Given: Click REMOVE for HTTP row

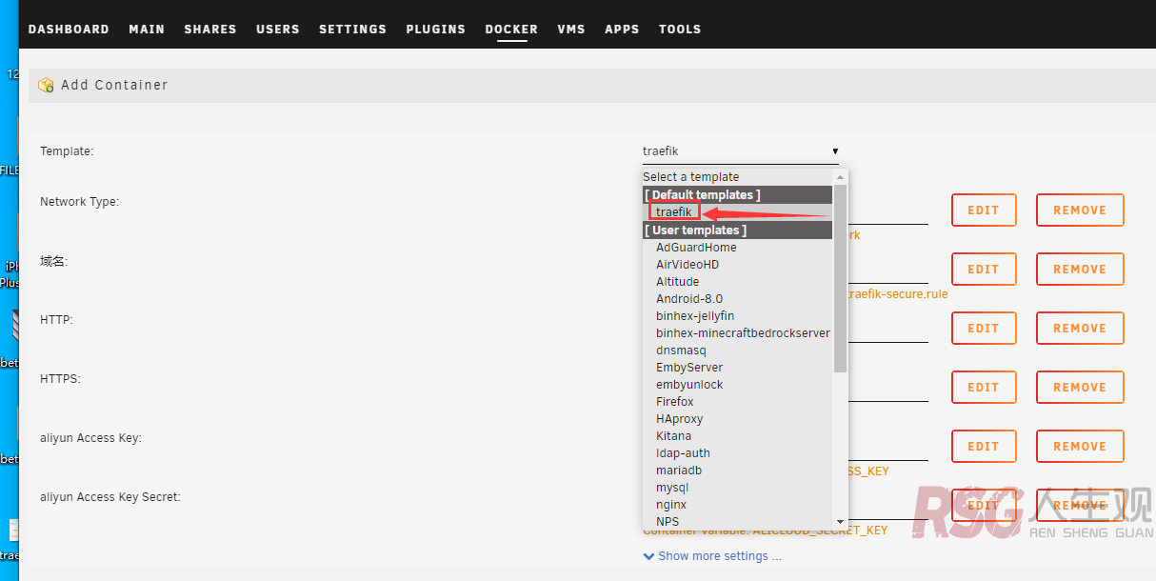Looking at the screenshot, I should coord(1080,329).
